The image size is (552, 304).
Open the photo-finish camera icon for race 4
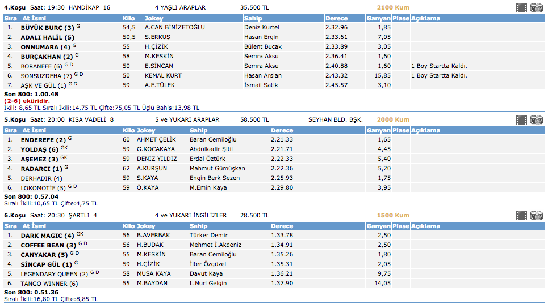pos(536,7)
